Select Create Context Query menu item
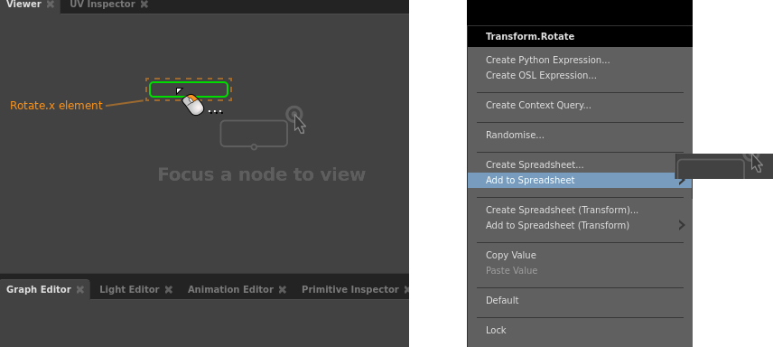 [x=538, y=105]
